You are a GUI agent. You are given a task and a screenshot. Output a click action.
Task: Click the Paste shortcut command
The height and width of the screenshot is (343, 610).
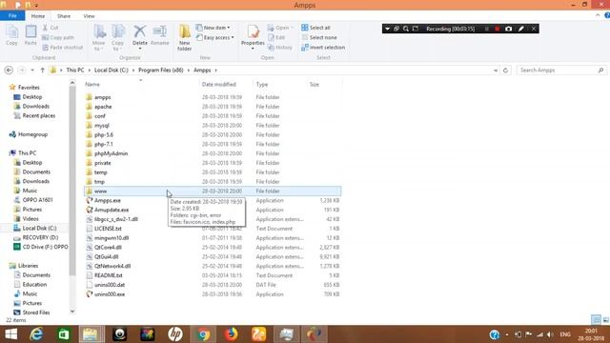tap(62, 47)
